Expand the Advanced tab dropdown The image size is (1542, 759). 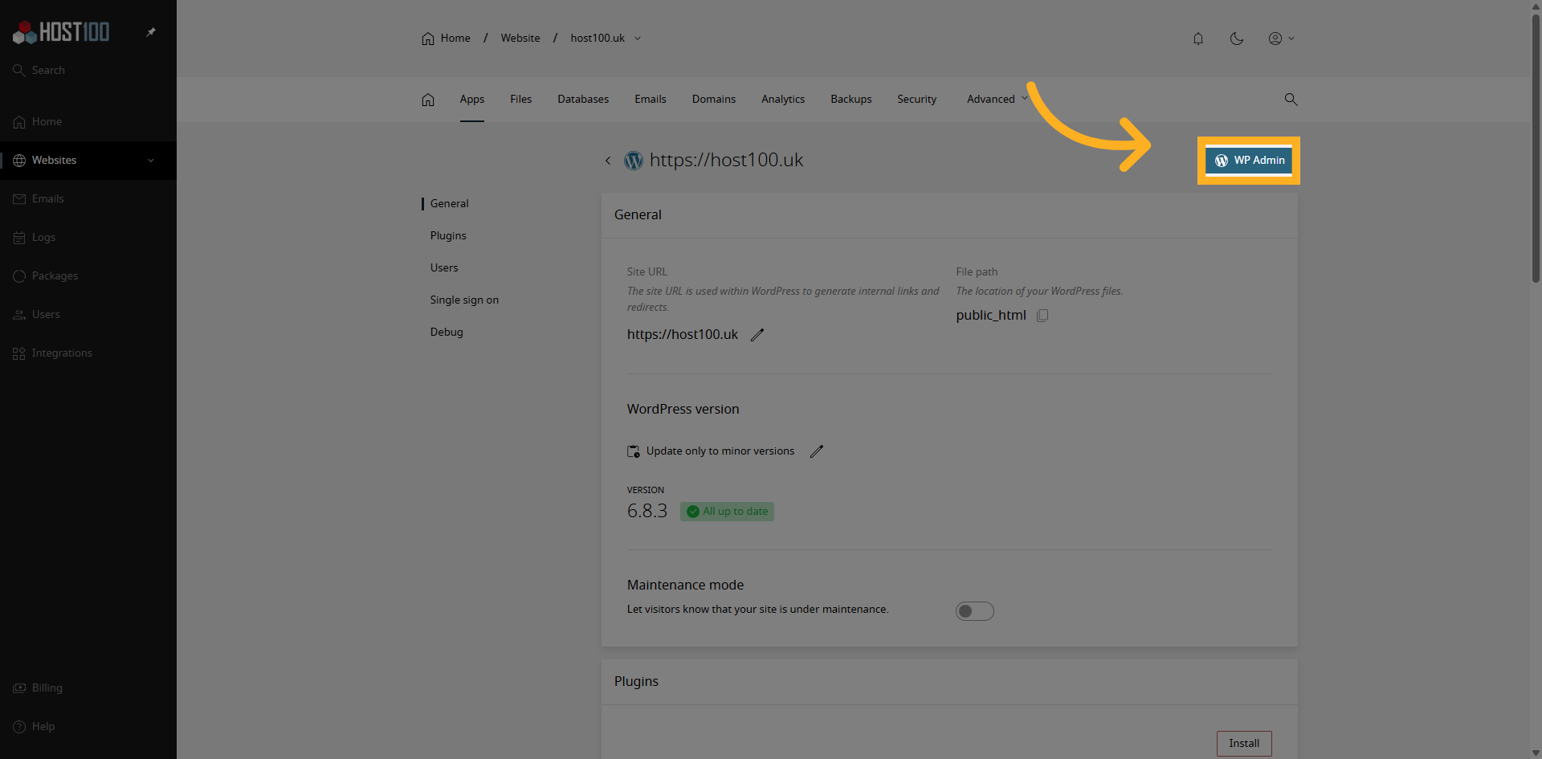[997, 99]
